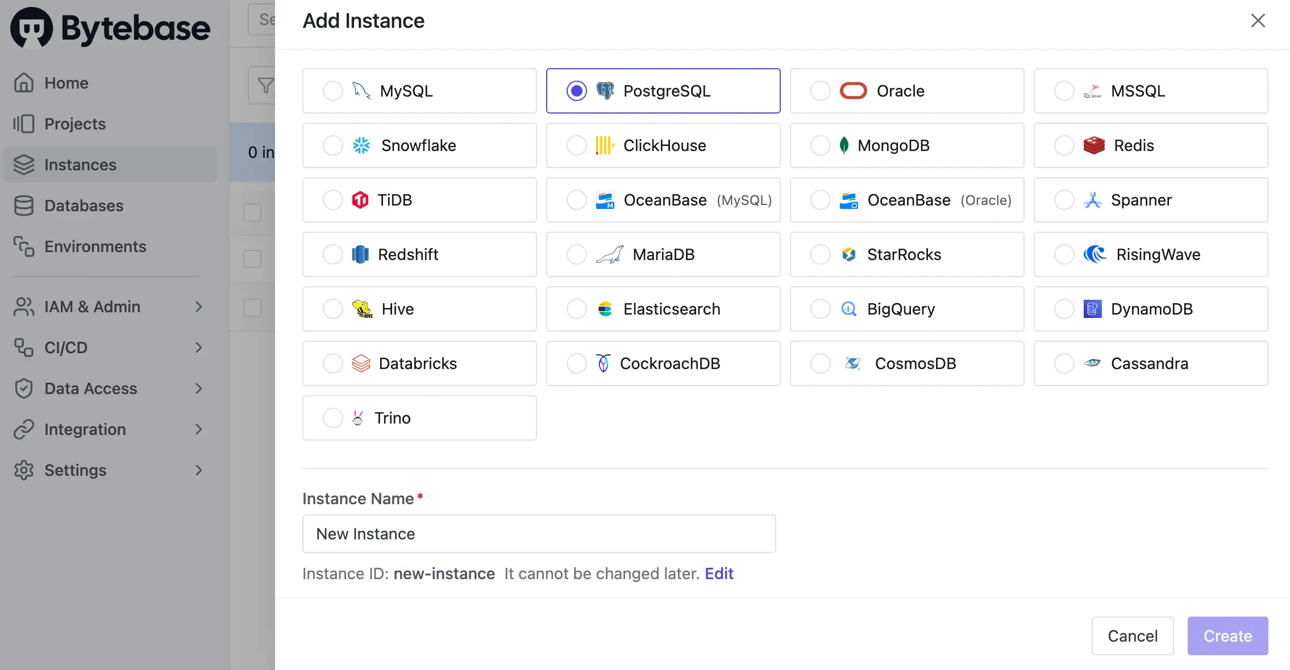1290x670 pixels.
Task: Open the Environments page
Action: point(95,246)
